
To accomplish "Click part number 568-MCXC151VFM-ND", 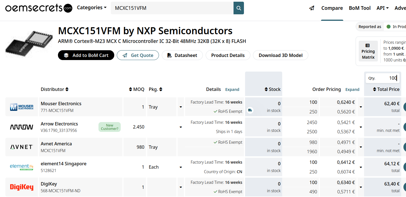I will 60,191.
